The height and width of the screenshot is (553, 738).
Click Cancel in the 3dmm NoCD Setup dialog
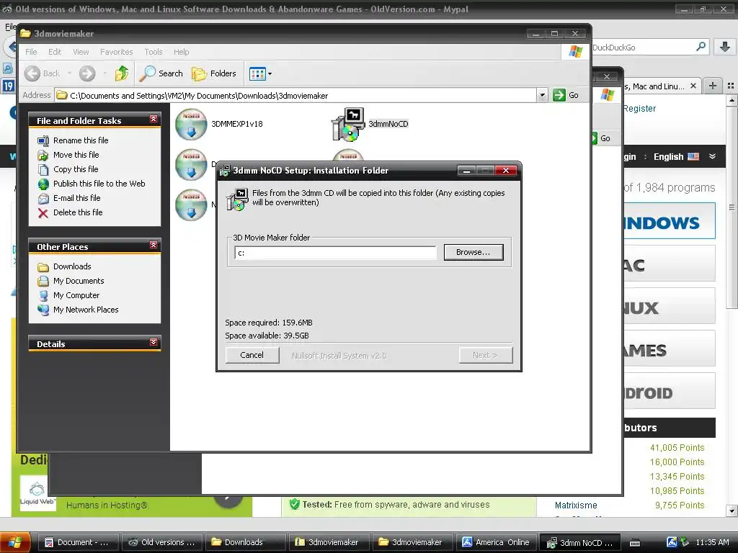252,355
